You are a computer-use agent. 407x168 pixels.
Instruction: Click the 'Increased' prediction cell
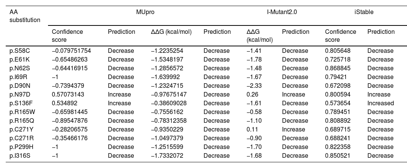(x=381, y=103)
